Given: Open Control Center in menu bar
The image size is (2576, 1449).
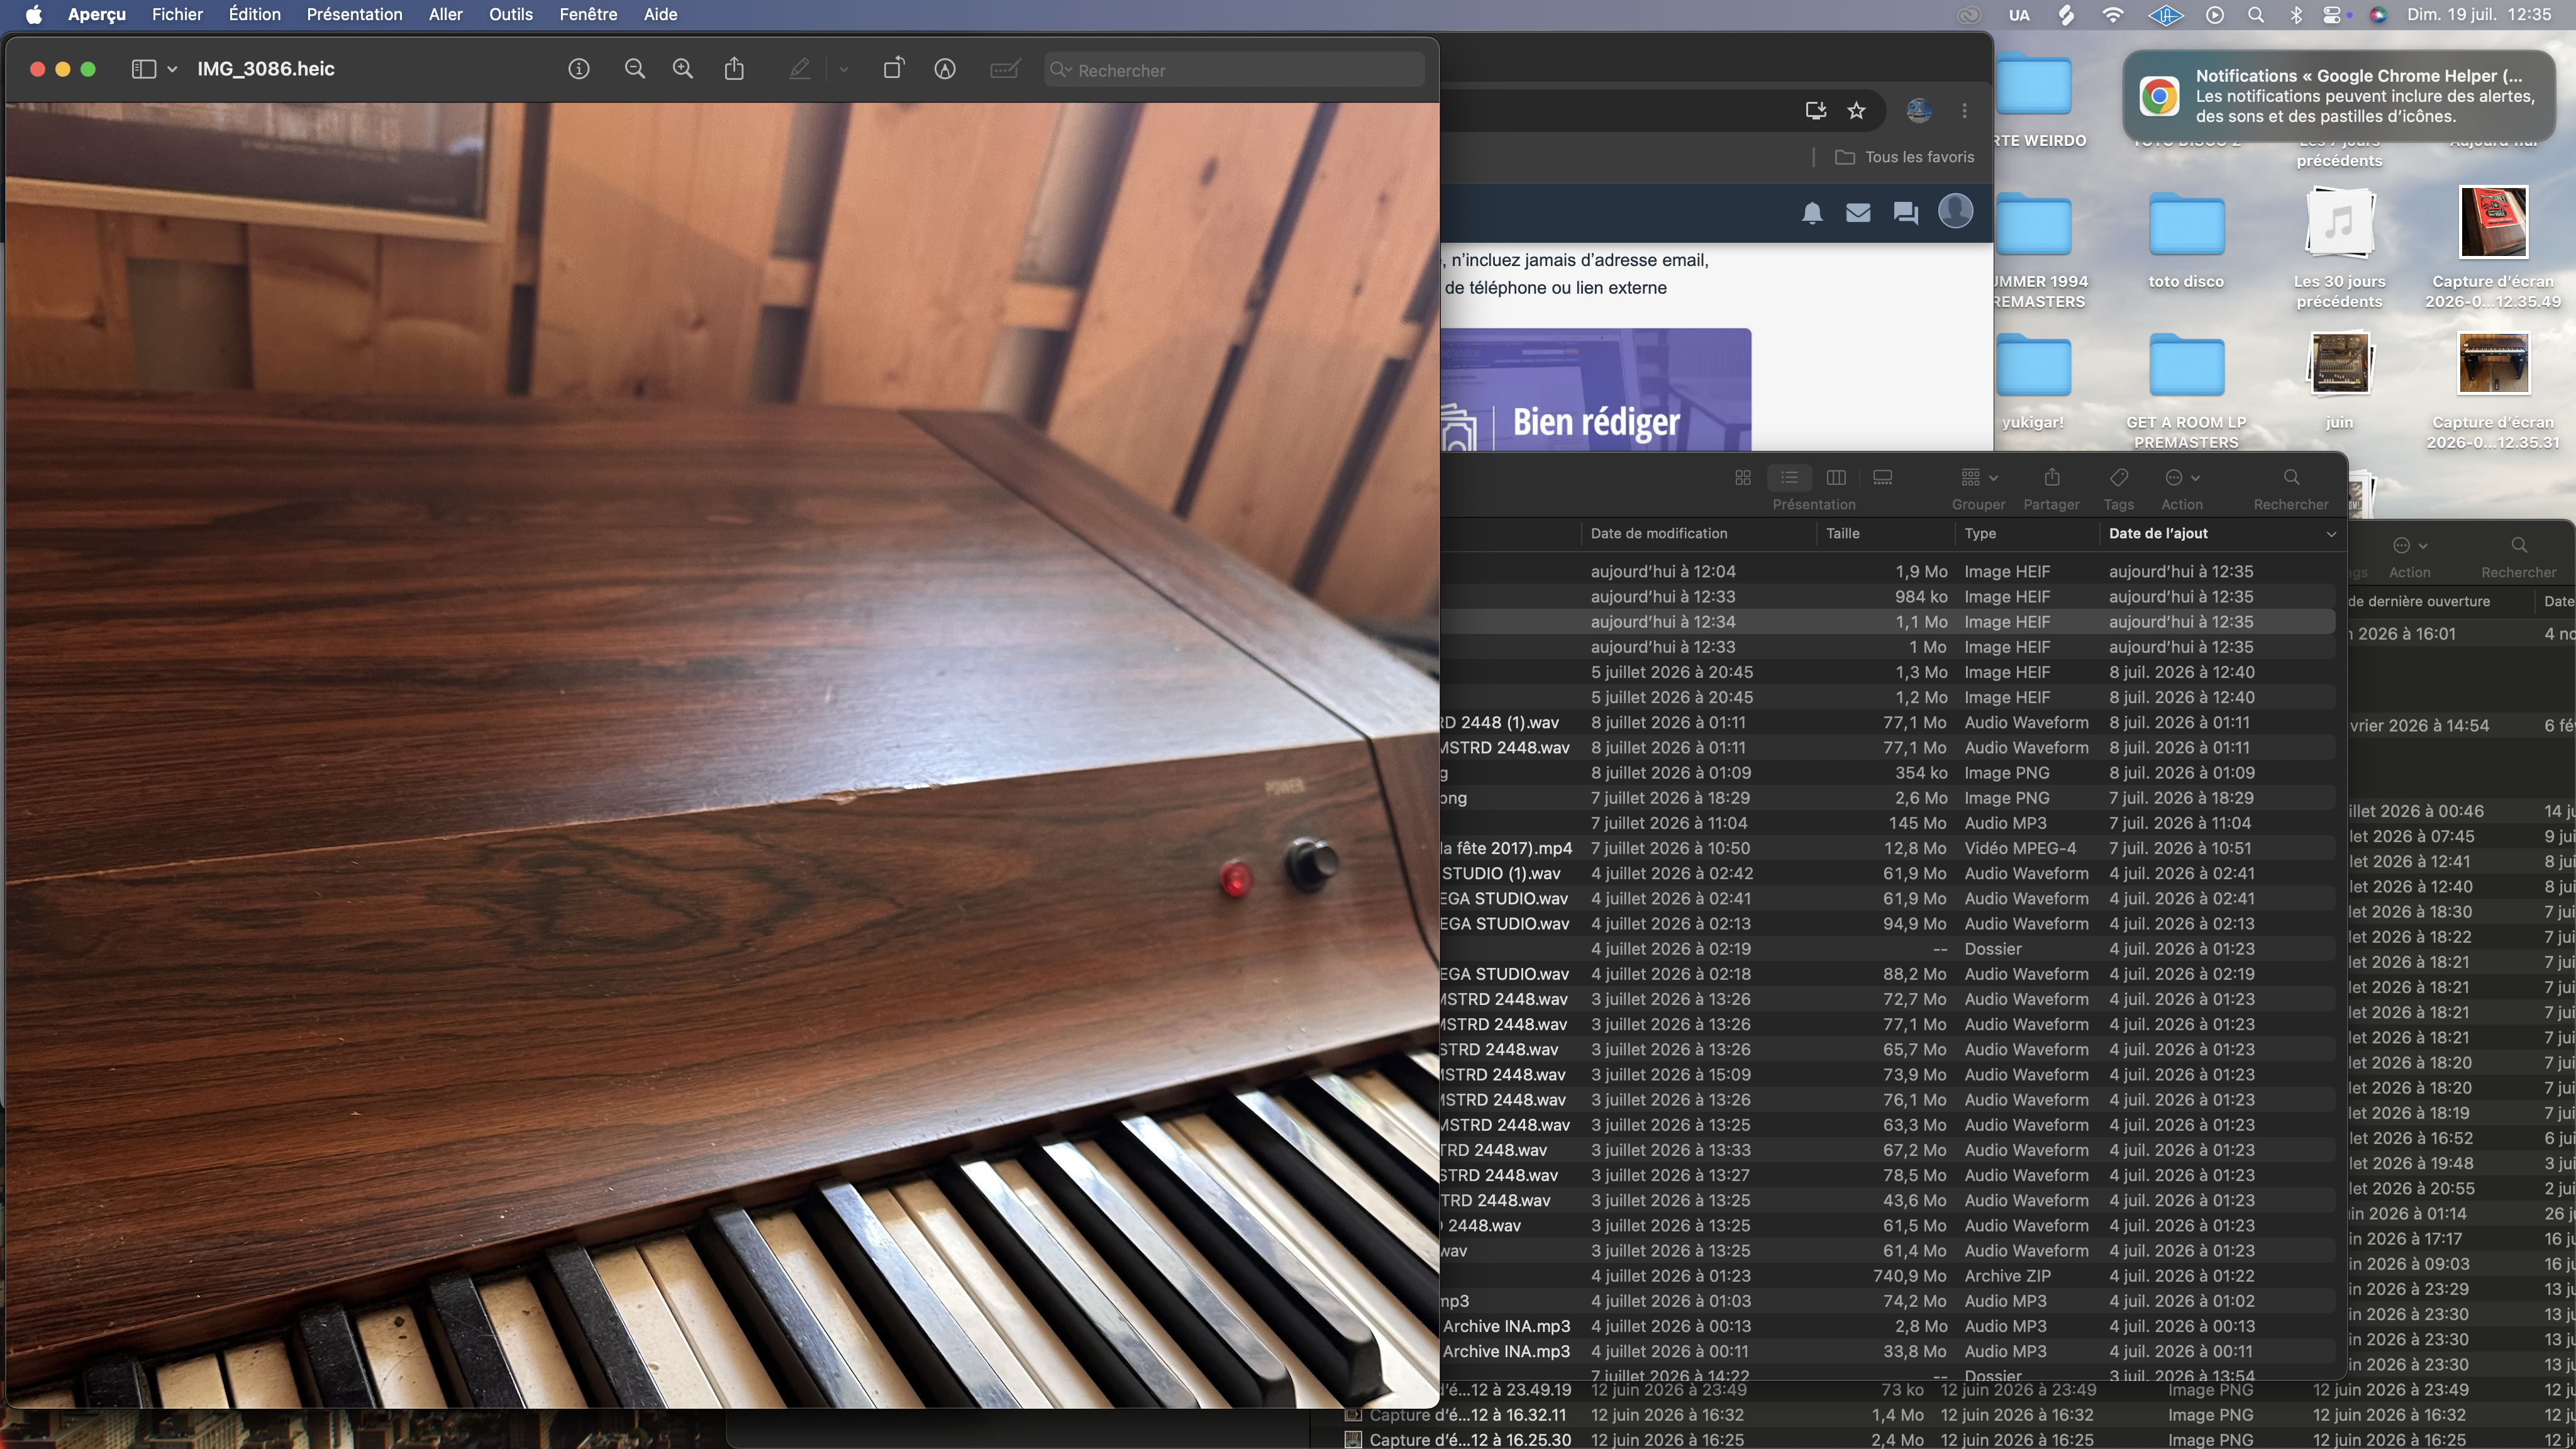Looking at the screenshot, I should pos(2333,14).
